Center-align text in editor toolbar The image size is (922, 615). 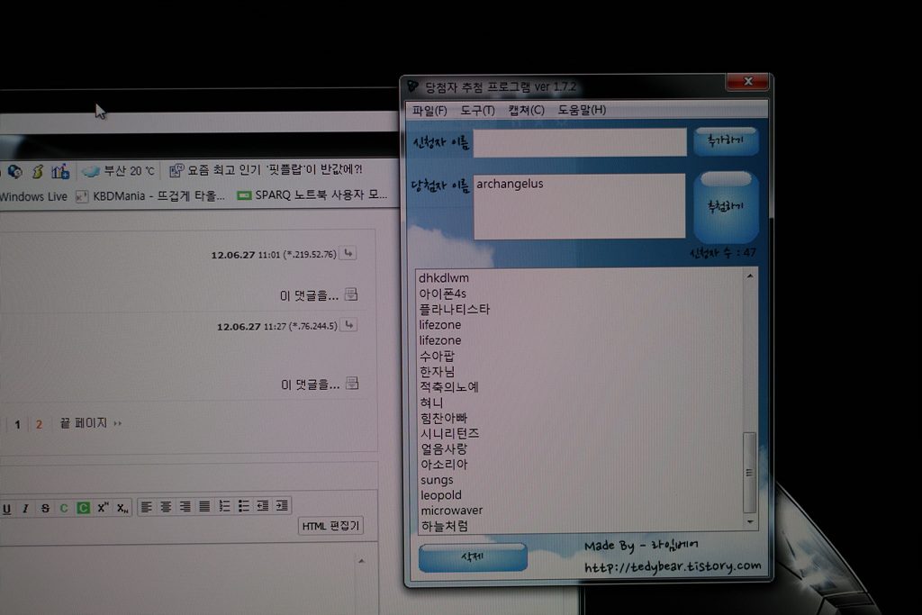[x=166, y=506]
